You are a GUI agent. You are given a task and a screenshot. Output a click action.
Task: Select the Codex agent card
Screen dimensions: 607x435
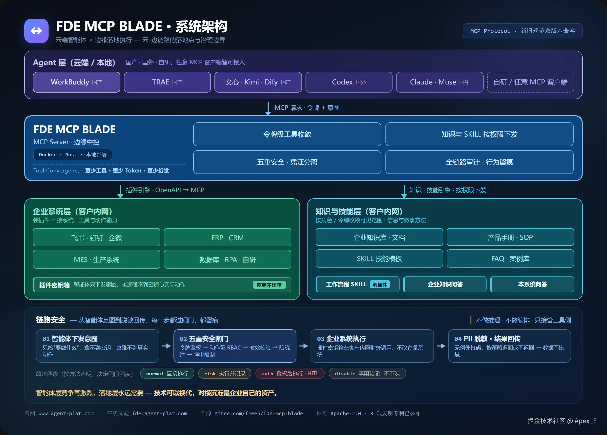(x=349, y=82)
